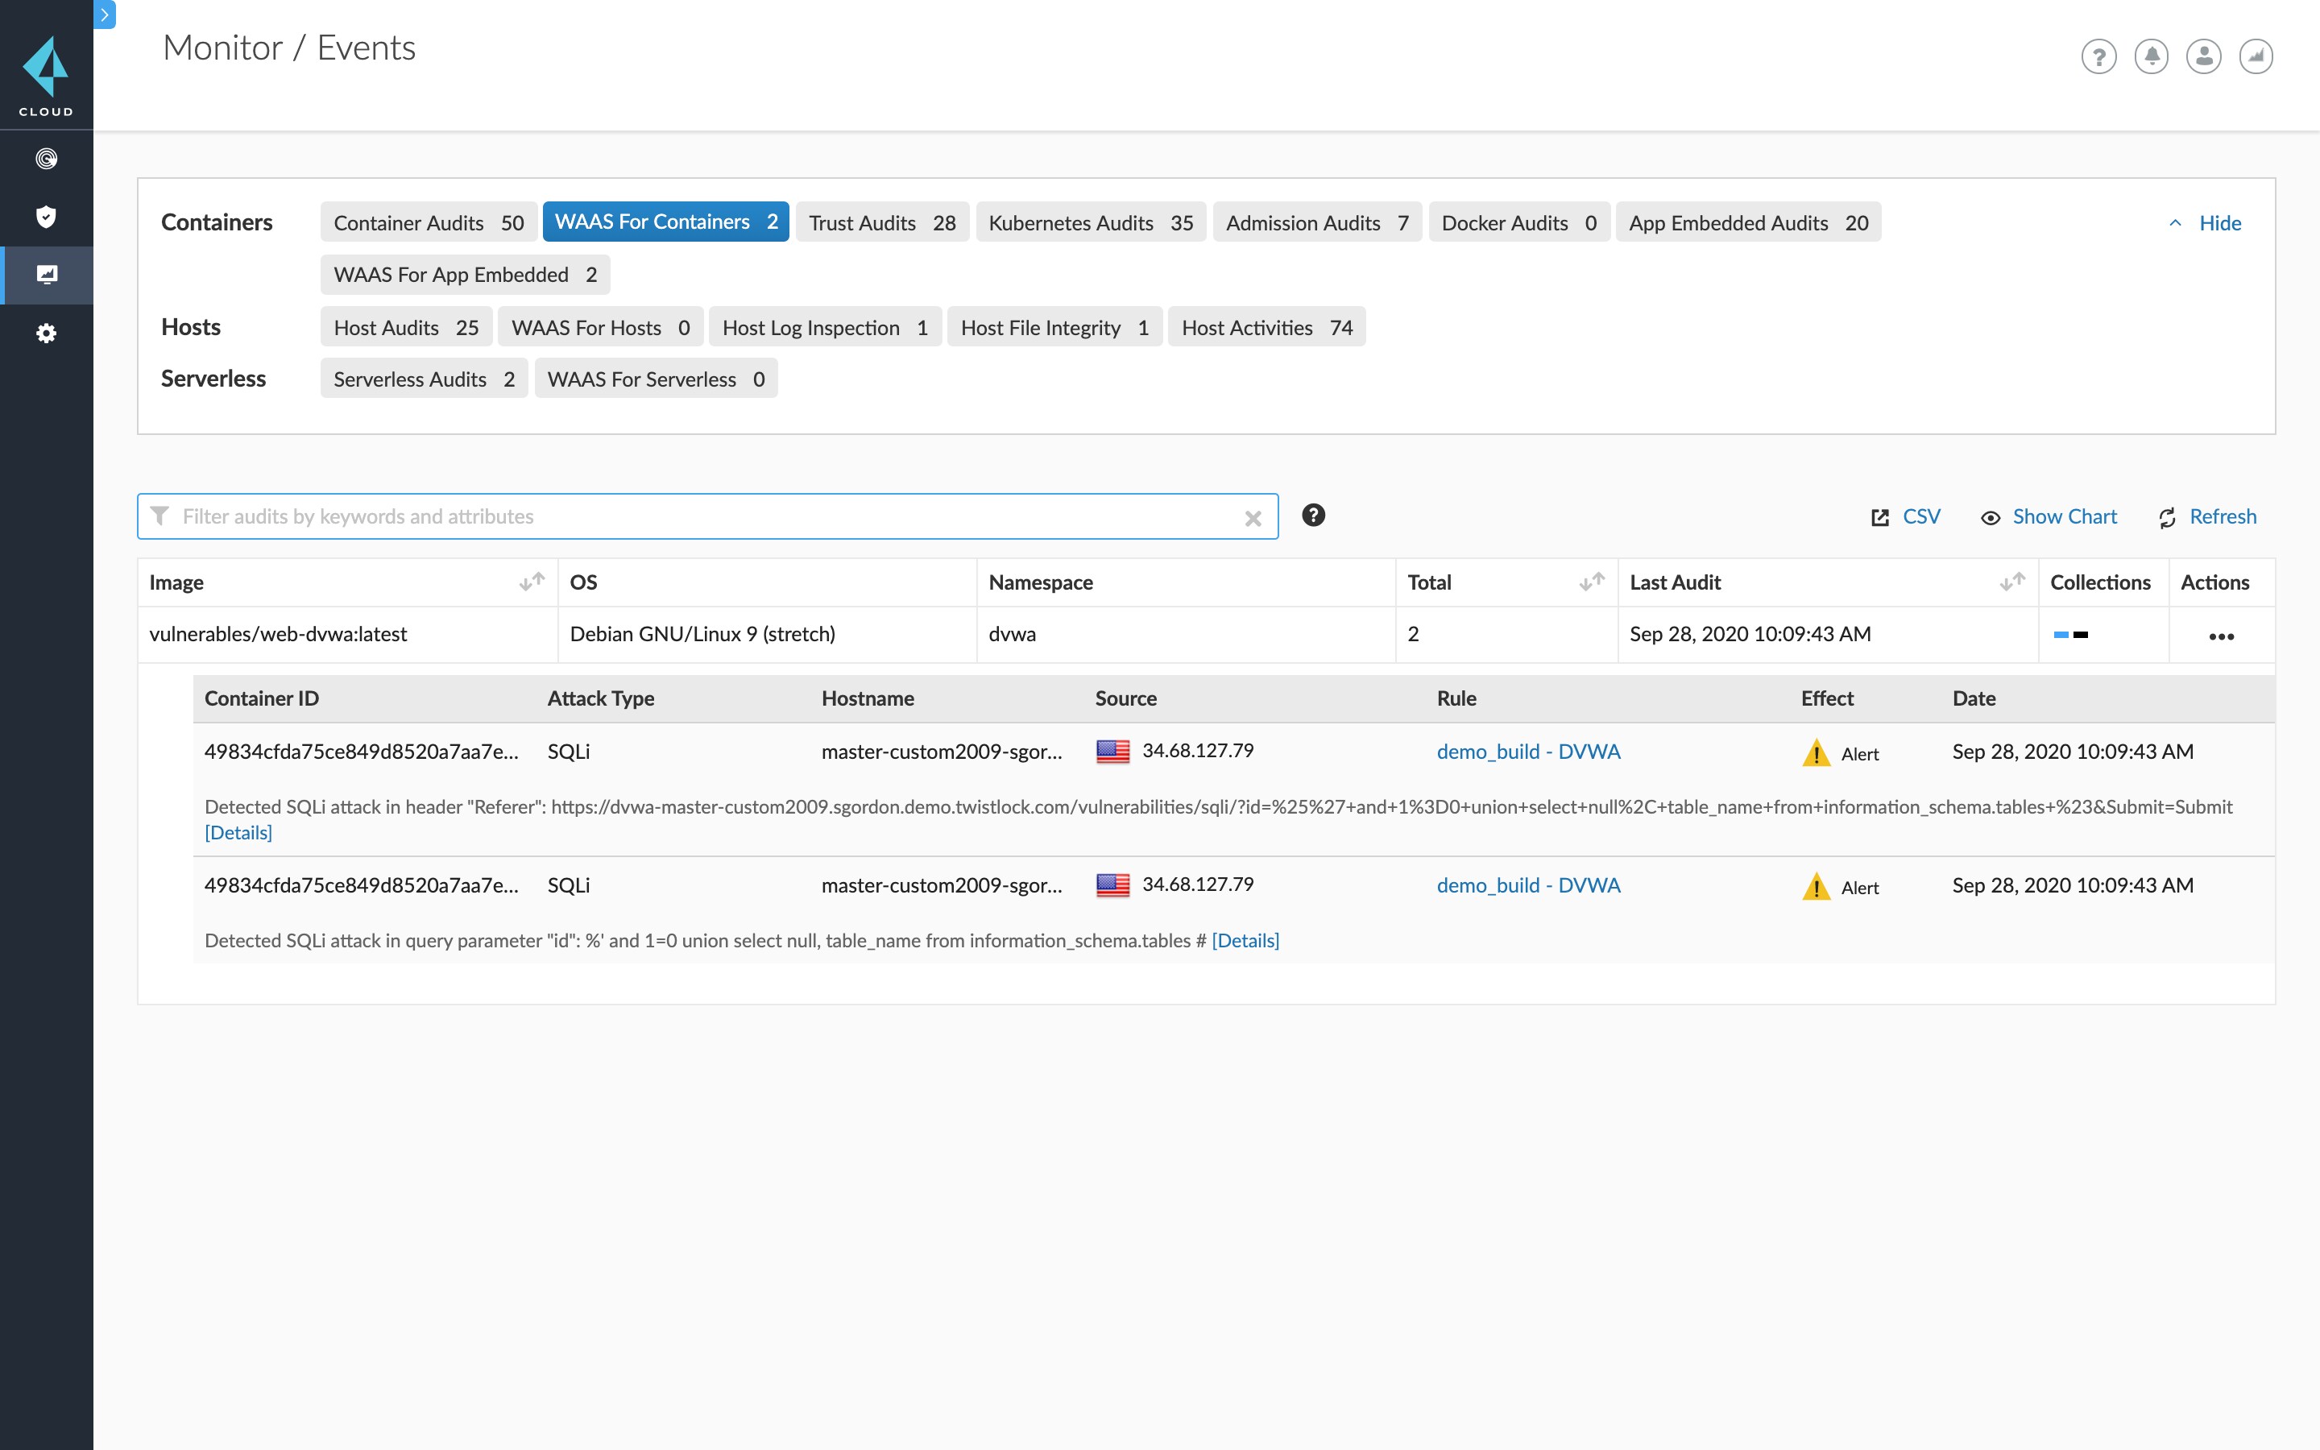2320x1450 pixels.
Task: View utilization stats via the chart icon
Action: click(2256, 56)
